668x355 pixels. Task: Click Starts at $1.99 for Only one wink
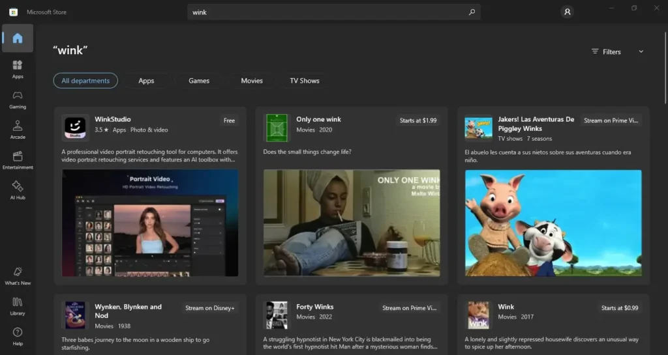coord(418,121)
